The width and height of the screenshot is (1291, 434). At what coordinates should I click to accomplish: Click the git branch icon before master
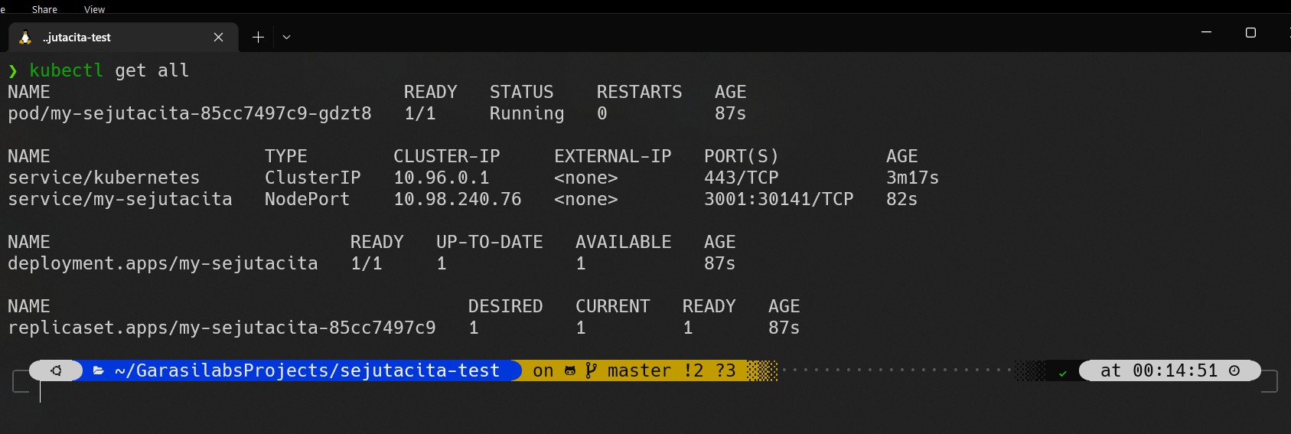pos(591,370)
